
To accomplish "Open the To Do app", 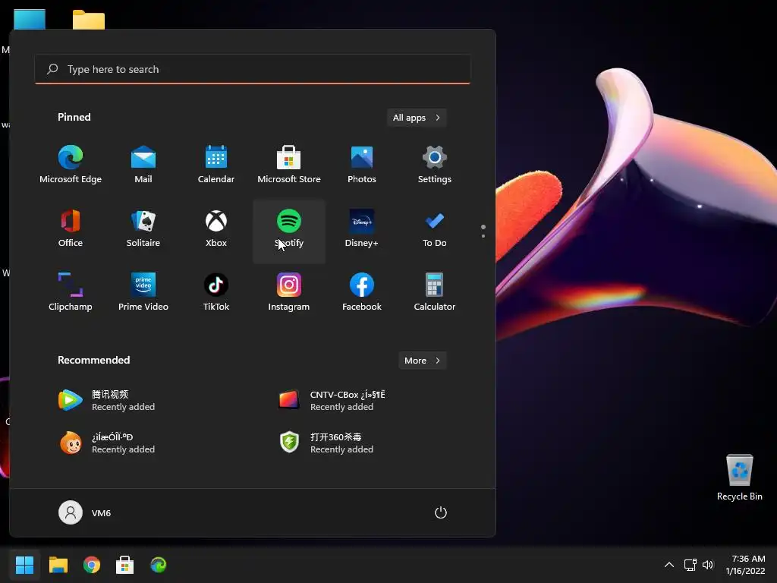I will tap(435, 229).
